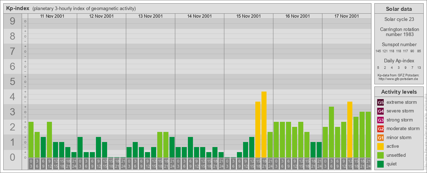
Task: Select the 13 Nov 2001 day header
Action: pos(150,16)
